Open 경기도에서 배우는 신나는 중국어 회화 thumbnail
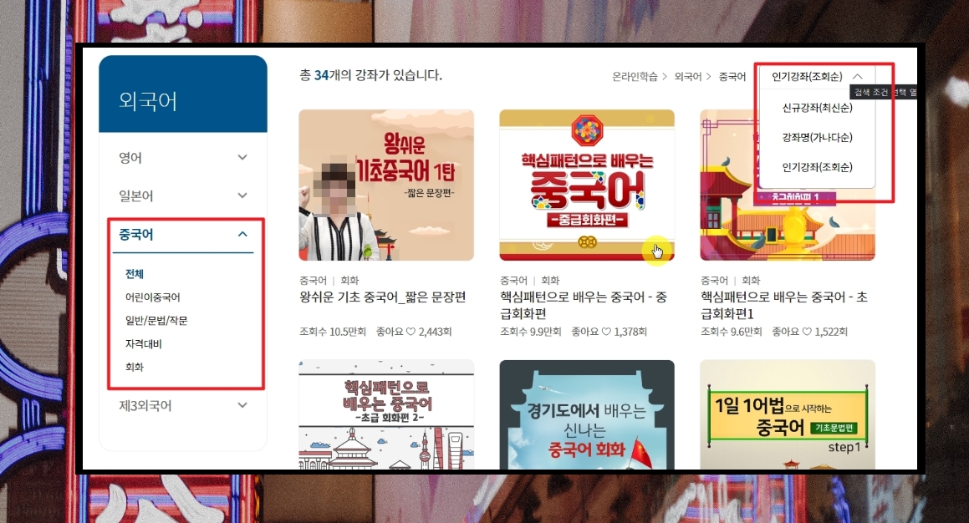The width and height of the screenshot is (969, 523). (587, 414)
